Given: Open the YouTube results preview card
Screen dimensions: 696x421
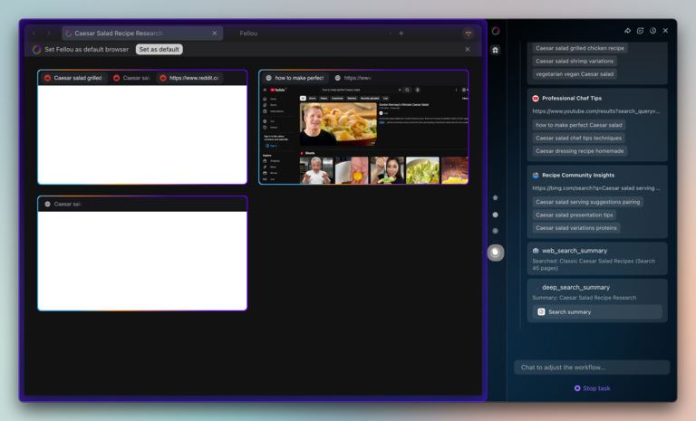Looking at the screenshot, I should click(x=363, y=134).
